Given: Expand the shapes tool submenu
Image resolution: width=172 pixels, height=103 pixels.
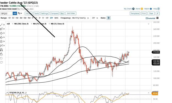Looking at the screenshot, I should coord(4,33).
